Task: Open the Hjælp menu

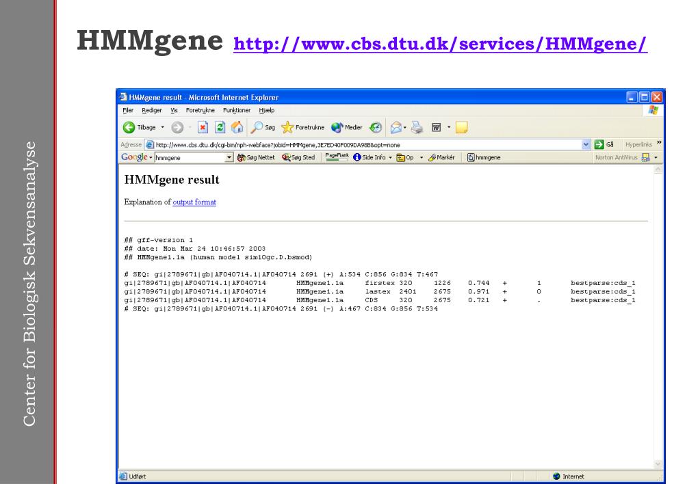Action: pyautogui.click(x=266, y=110)
